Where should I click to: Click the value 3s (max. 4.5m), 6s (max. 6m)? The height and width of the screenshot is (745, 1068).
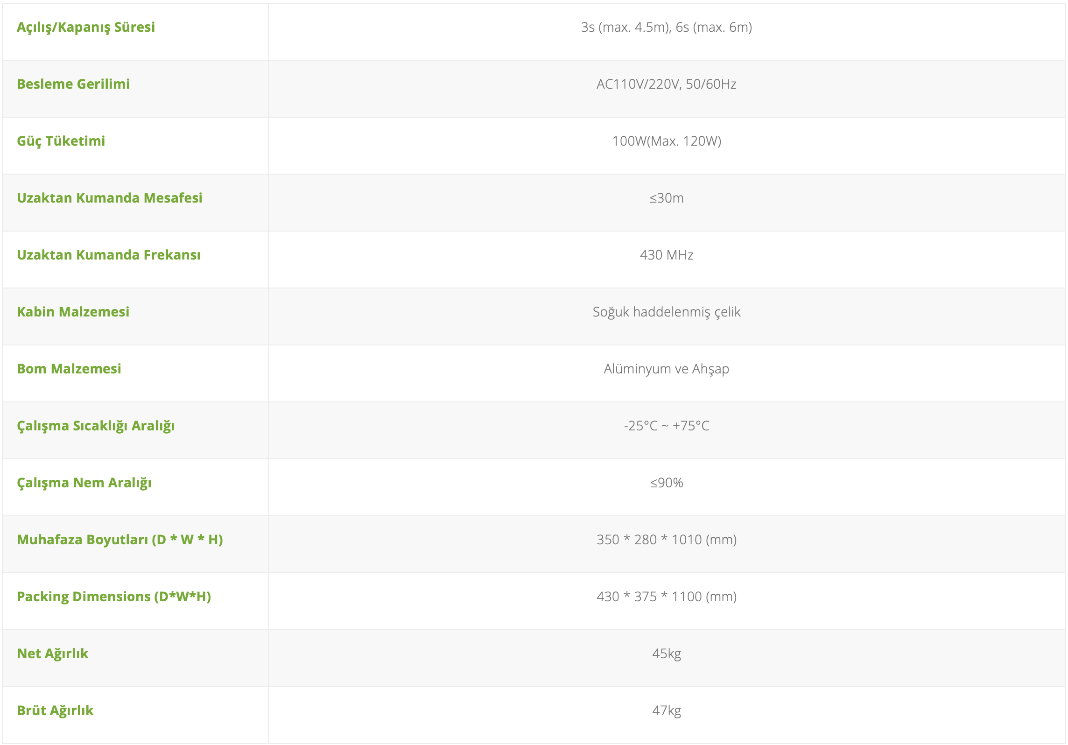point(666,27)
